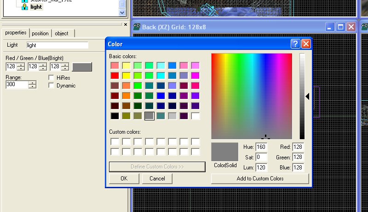Viewport: 368px width, 212px height.
Task: Decrease Green value with the spinner down arrow
Action: pyautogui.click(x=43, y=69)
